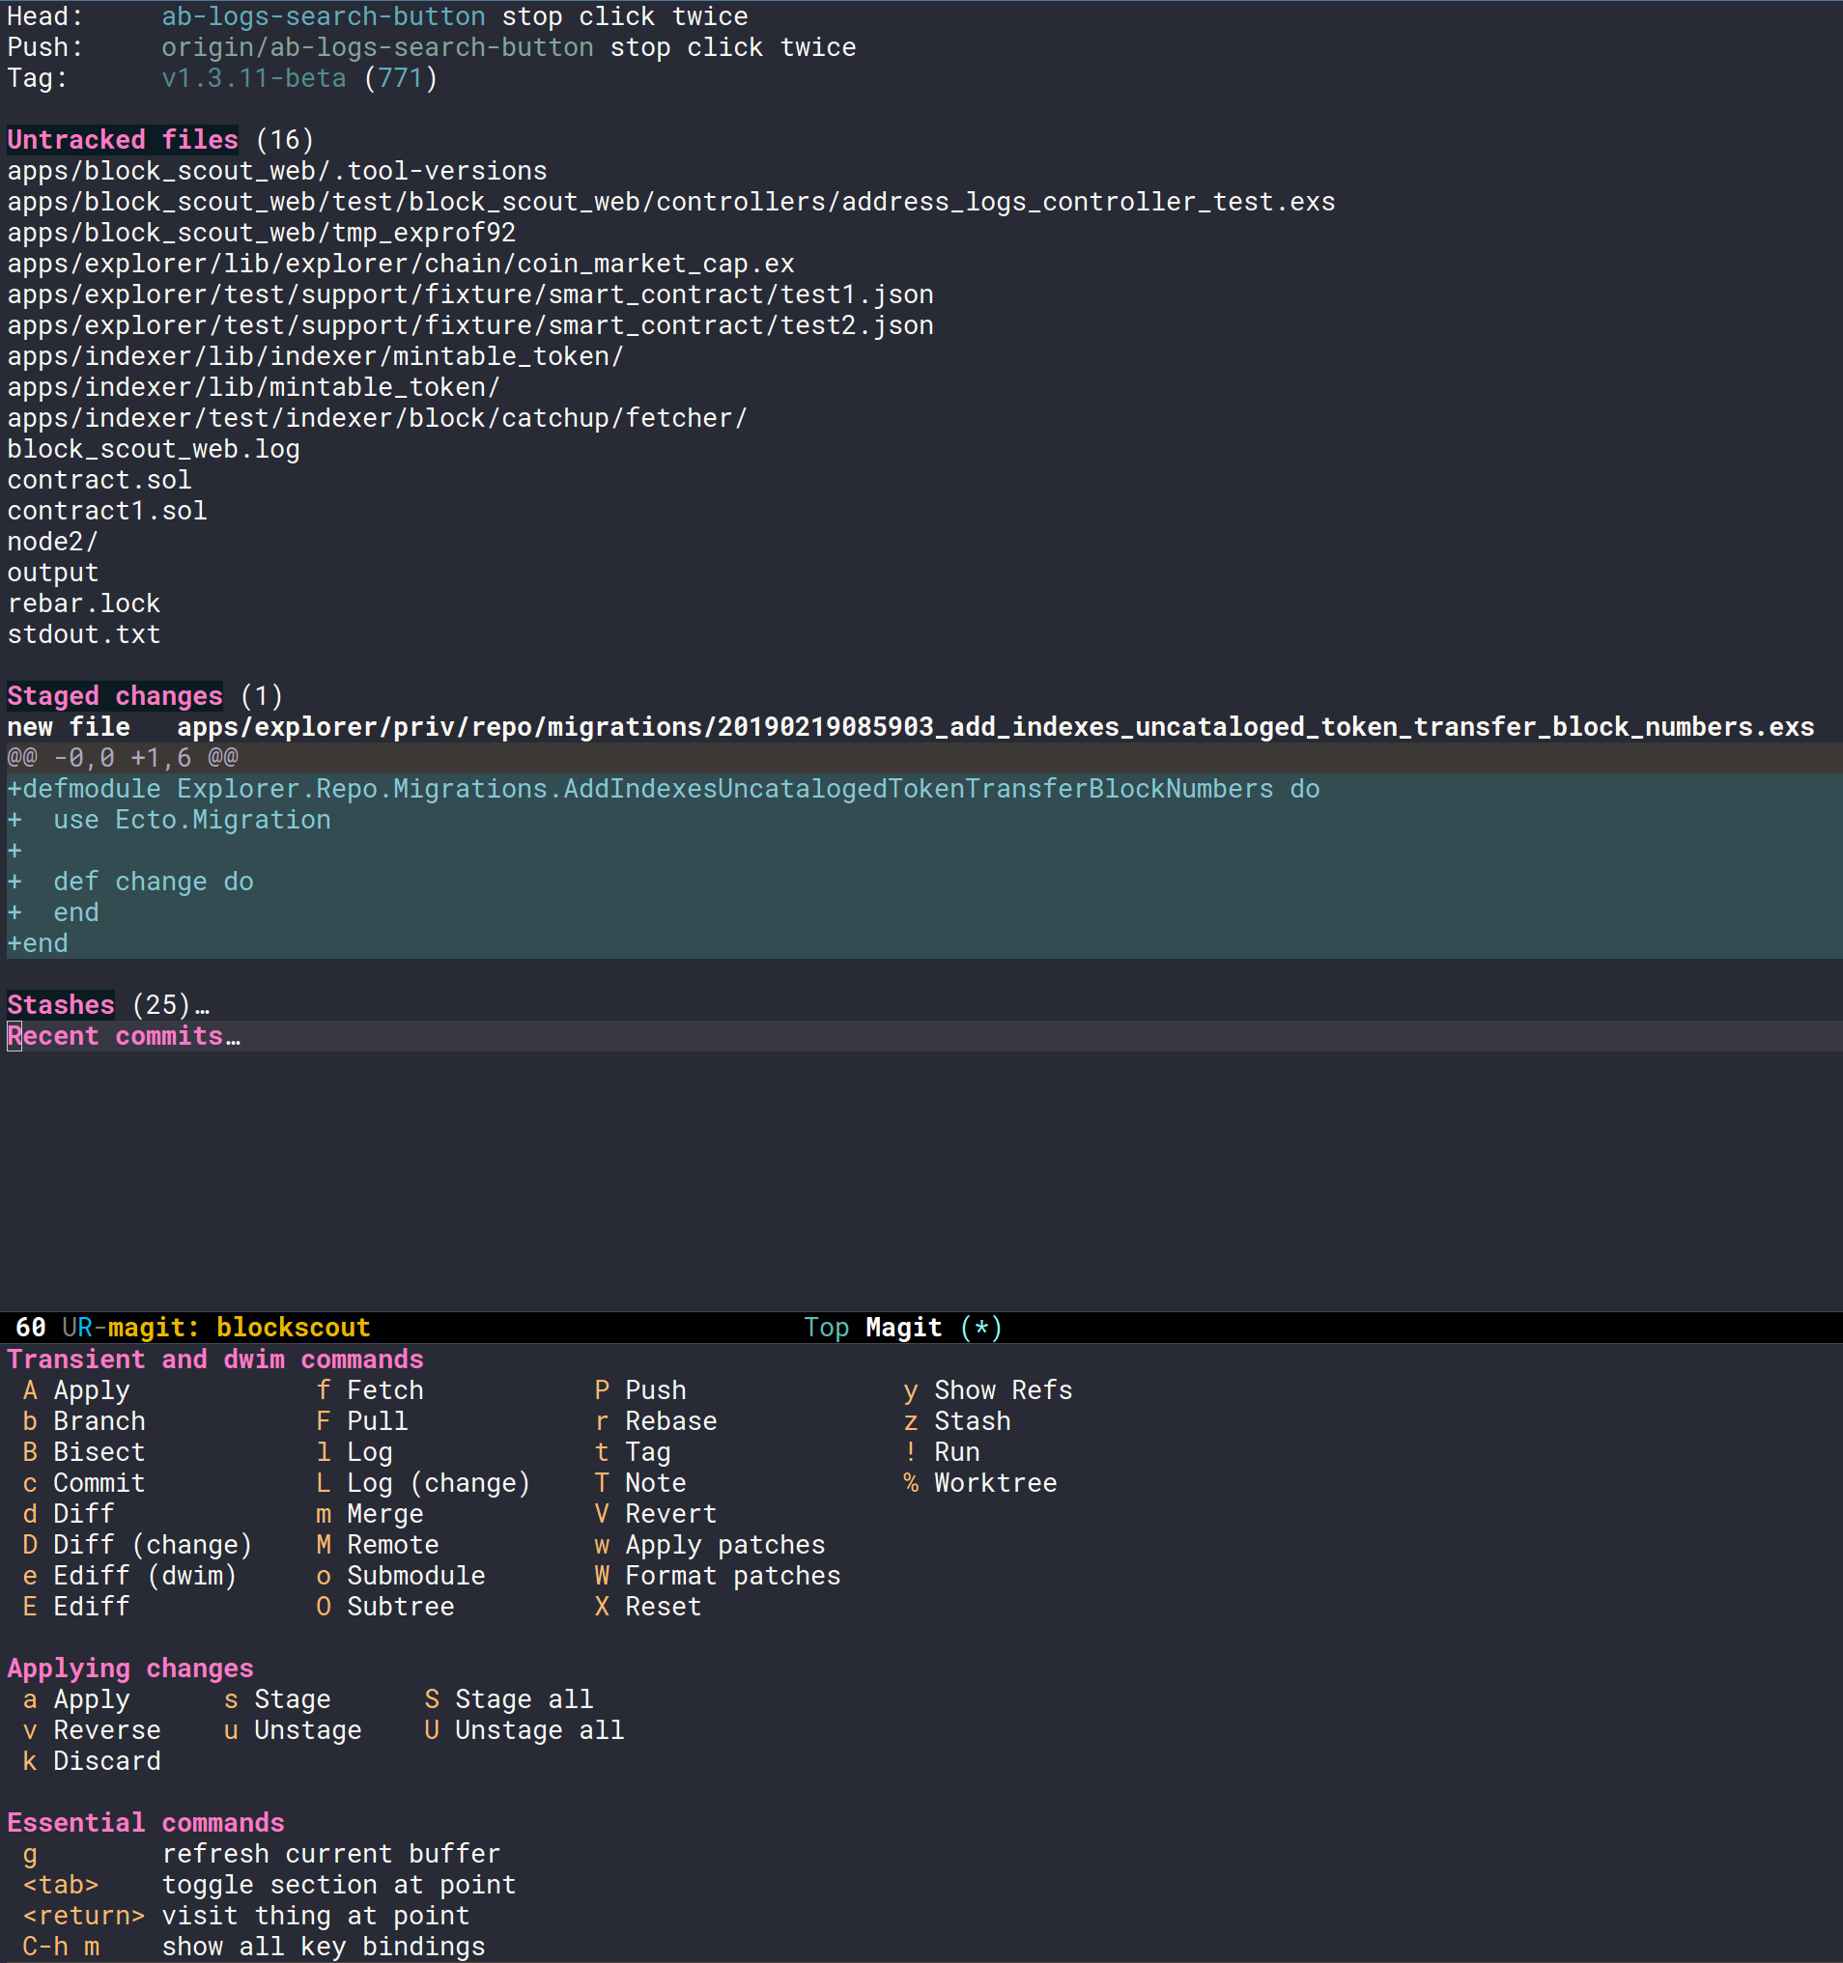Viewport: 1843px width, 1963px height.
Task: Click the 'use Ecto.Migration' diff line
Action: click(x=169, y=820)
